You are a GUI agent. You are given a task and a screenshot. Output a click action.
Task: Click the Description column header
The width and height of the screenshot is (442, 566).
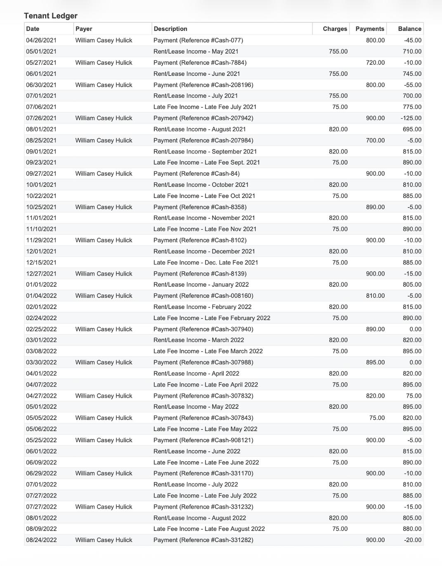170,29
